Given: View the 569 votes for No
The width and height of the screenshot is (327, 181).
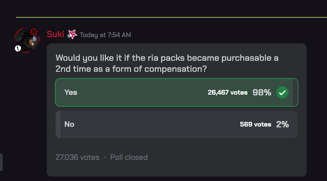Looking at the screenshot, I should tap(255, 124).
